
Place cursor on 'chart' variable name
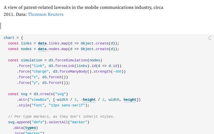tap(9, 38)
